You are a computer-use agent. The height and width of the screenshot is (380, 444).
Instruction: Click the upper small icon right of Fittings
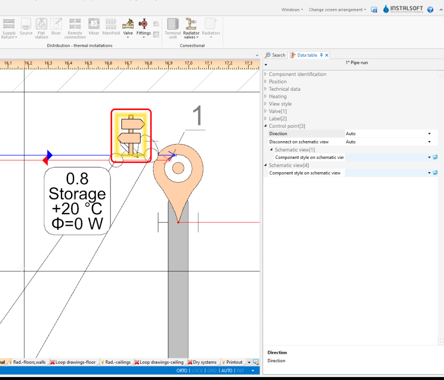[156, 24]
